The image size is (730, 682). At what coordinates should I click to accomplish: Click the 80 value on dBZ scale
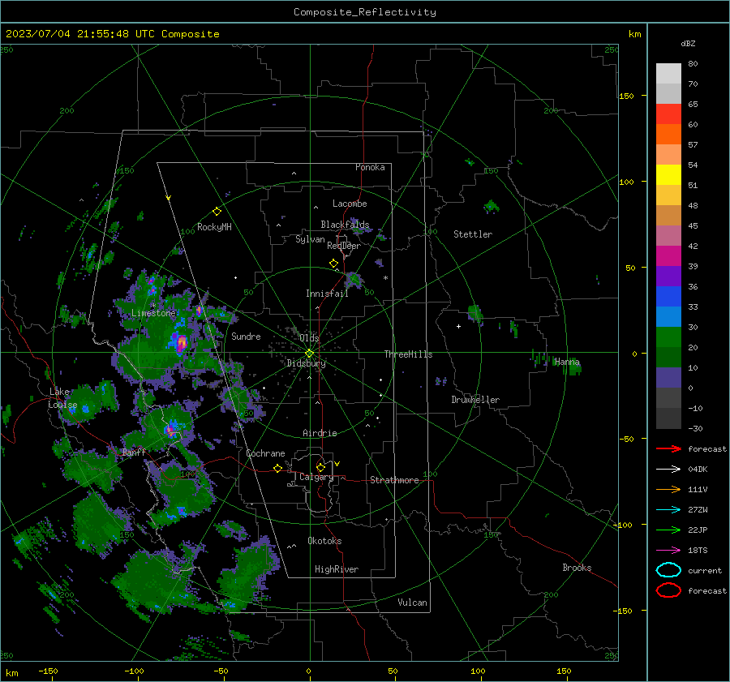693,64
